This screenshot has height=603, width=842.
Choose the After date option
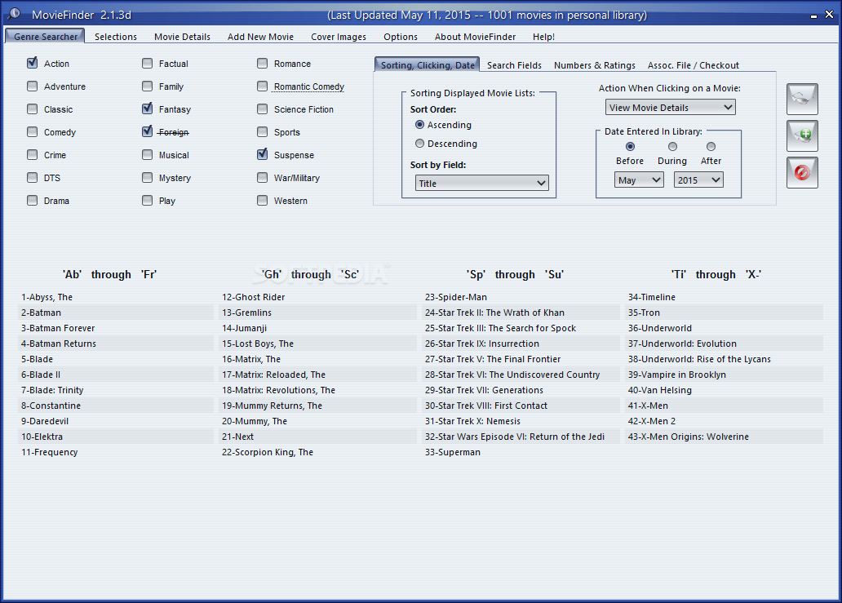tap(711, 147)
